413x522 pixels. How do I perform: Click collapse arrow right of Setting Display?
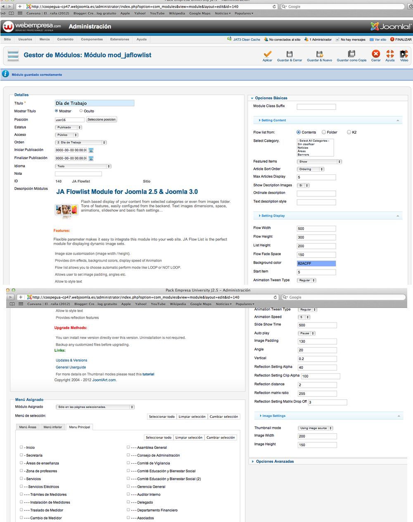pos(398,216)
